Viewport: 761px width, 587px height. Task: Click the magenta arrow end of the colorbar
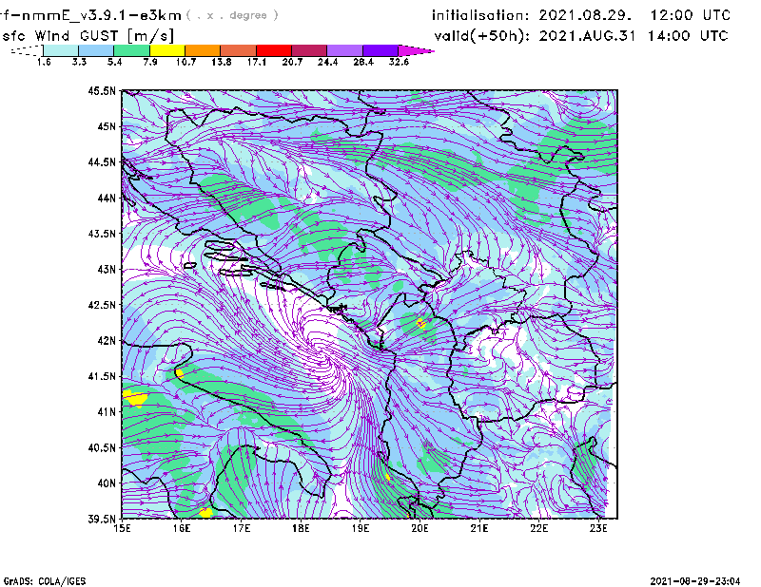point(416,50)
